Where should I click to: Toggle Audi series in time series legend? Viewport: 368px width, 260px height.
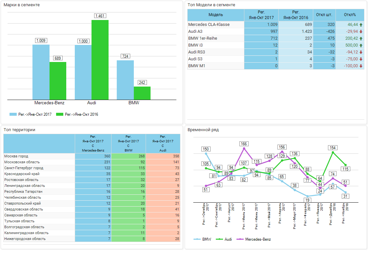point(224,239)
